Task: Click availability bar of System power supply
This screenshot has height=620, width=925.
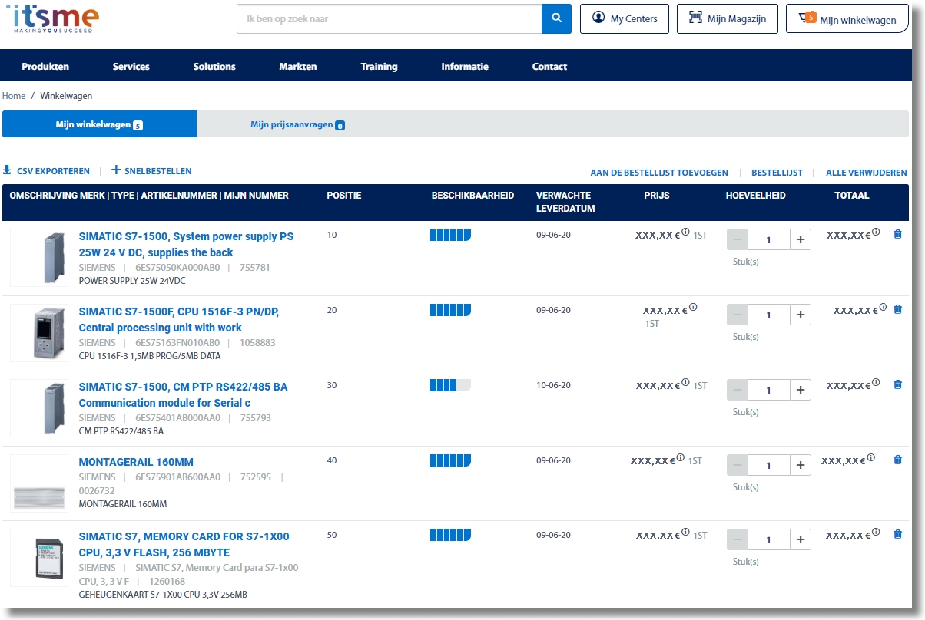Action: point(450,235)
